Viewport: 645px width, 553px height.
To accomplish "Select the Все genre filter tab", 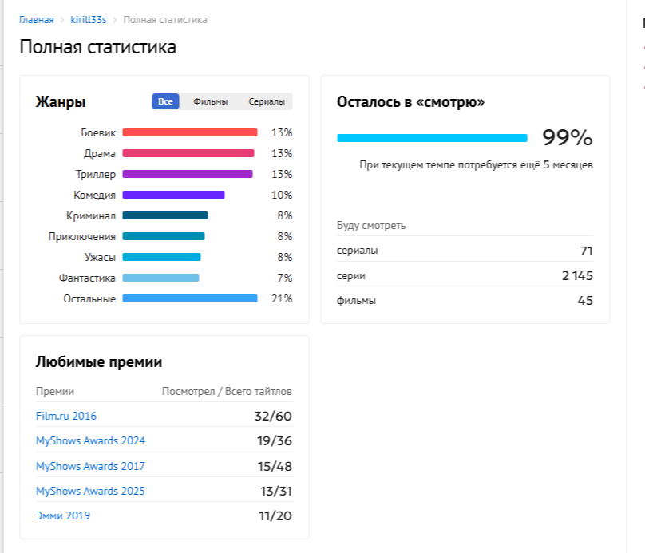I will pos(165,101).
